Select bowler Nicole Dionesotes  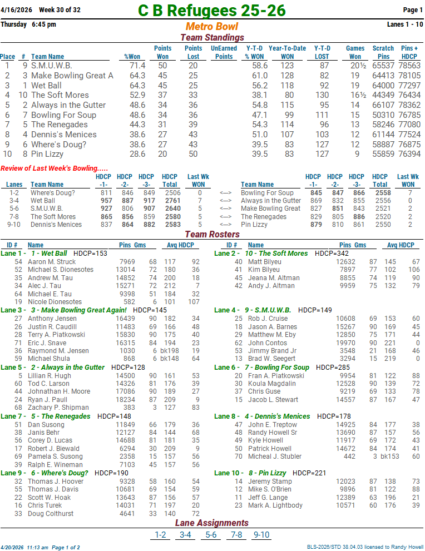coord(55,302)
